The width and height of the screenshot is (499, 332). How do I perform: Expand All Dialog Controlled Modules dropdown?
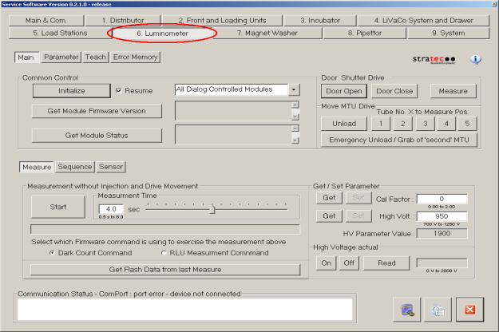[294, 90]
